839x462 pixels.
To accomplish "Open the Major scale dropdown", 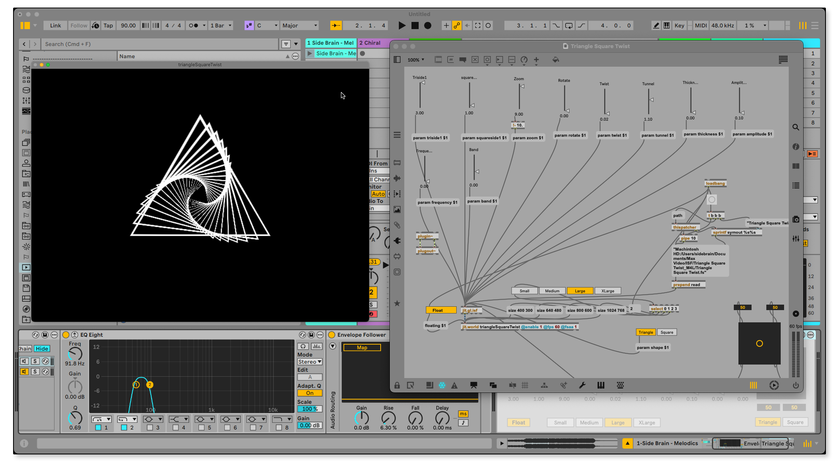I will pyautogui.click(x=300, y=26).
